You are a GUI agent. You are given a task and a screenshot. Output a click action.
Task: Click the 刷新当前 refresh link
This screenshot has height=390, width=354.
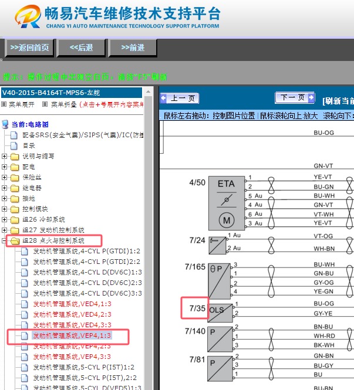338,101
